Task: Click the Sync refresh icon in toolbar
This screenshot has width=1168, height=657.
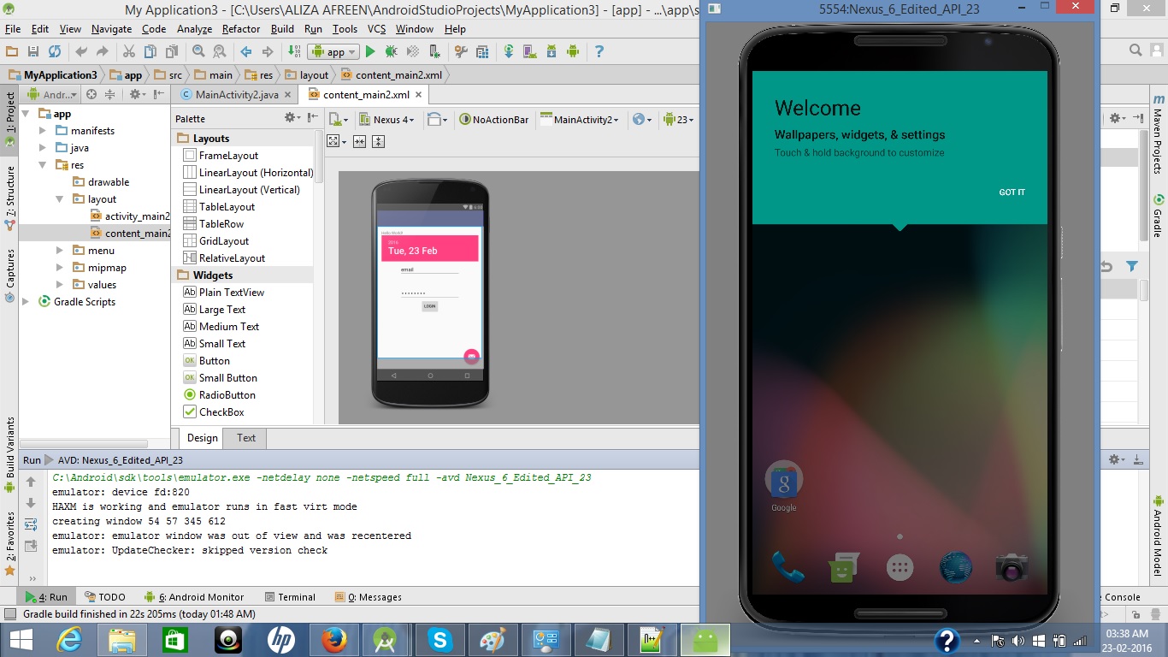Action: [x=55, y=51]
